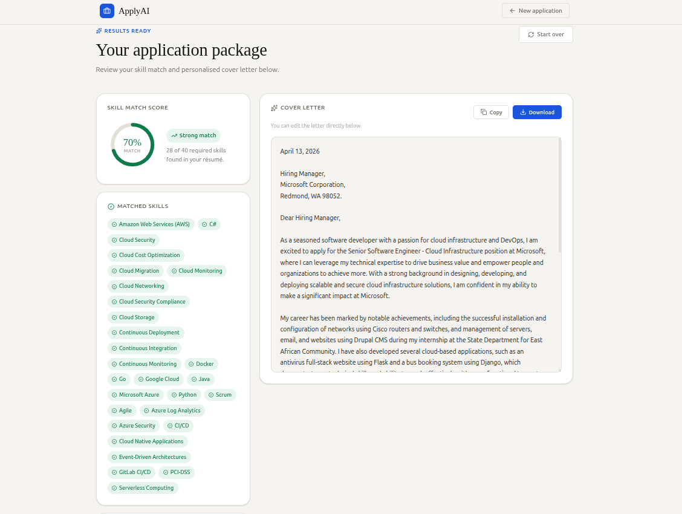This screenshot has width=682, height=514.
Task: Click inside the cover letter text editor
Action: [x=416, y=255]
